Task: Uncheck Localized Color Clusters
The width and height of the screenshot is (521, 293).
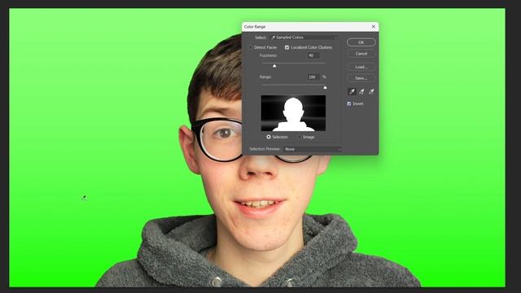Action: pyautogui.click(x=287, y=47)
